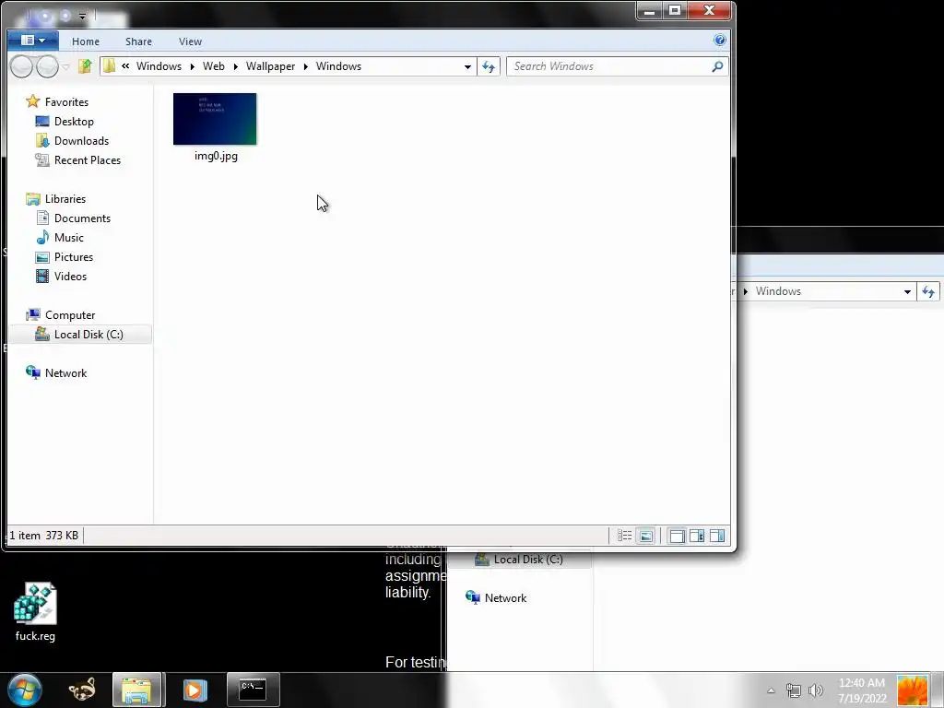944x708 pixels.
Task: Click the Back navigation button
Action: point(22,66)
